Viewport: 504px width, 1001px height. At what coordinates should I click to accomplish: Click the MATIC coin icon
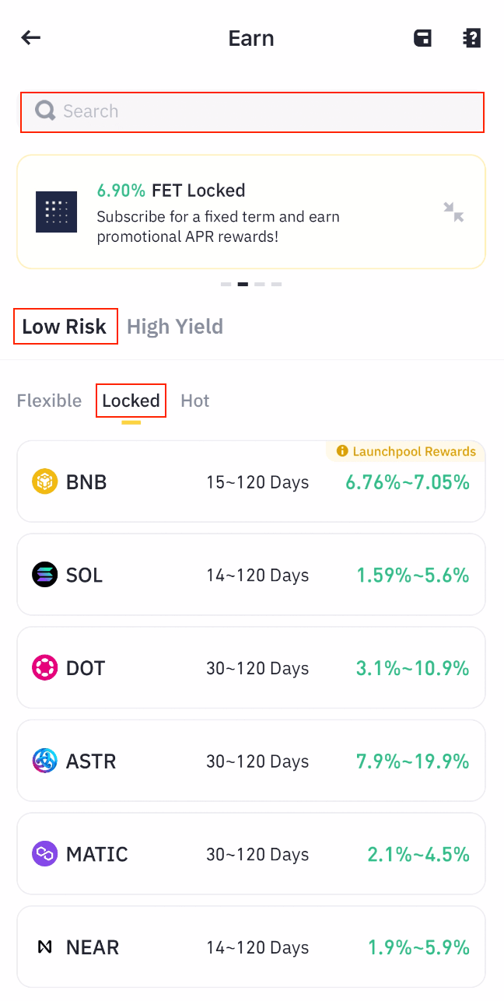click(45, 854)
